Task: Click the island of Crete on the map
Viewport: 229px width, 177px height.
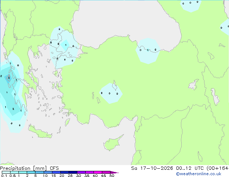Action: 40,132
